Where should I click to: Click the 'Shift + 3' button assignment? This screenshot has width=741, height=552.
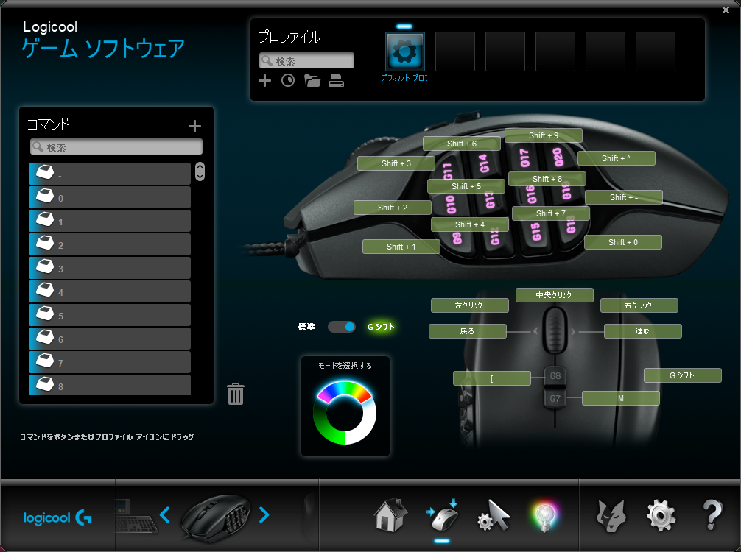click(396, 163)
